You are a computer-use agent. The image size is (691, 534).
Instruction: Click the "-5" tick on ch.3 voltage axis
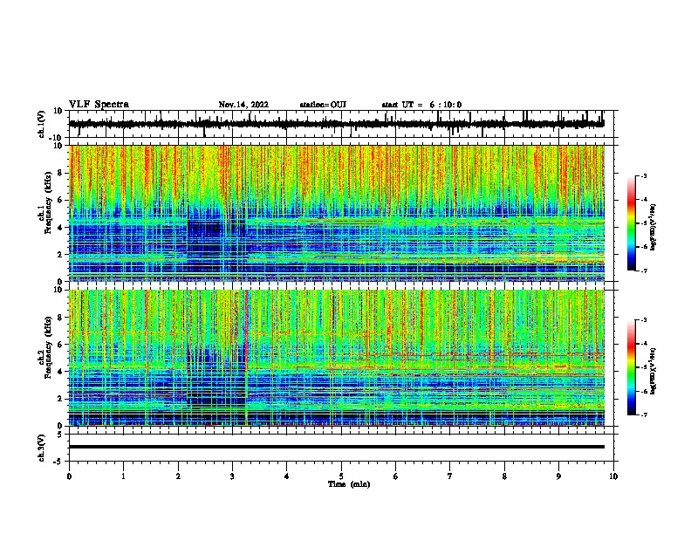(58, 462)
